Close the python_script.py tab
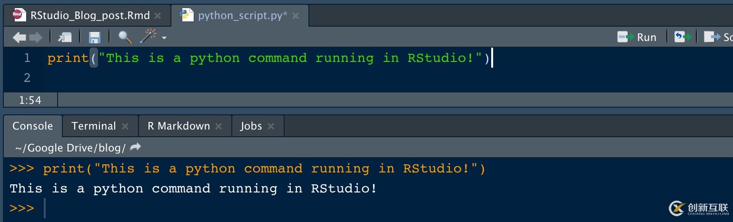The height and width of the screenshot is (222, 733). 296,16
